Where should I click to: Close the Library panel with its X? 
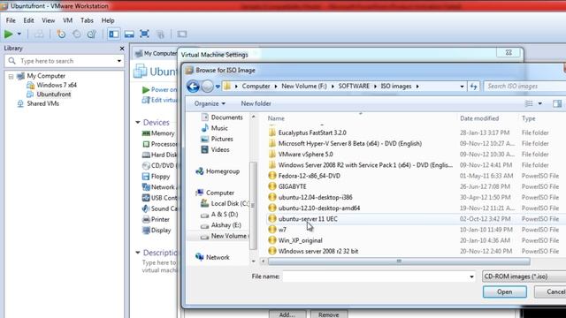coord(122,49)
